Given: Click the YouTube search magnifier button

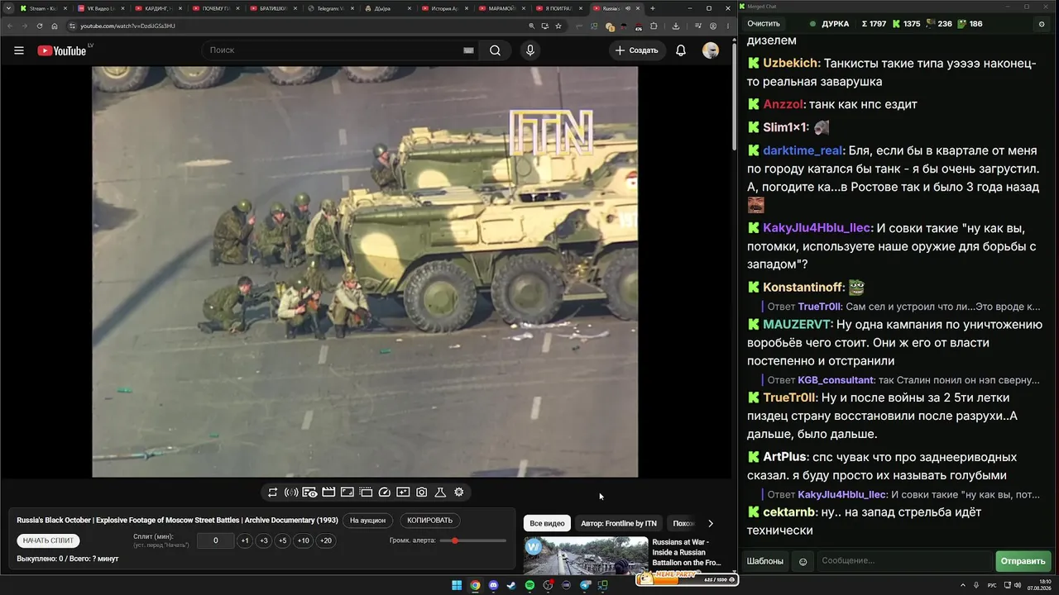Looking at the screenshot, I should pyautogui.click(x=495, y=50).
